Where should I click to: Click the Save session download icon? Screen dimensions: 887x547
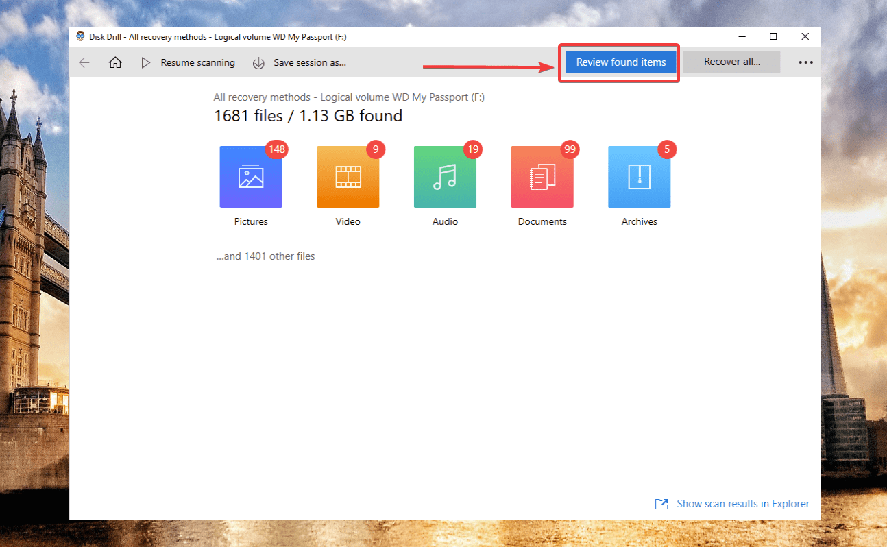258,63
